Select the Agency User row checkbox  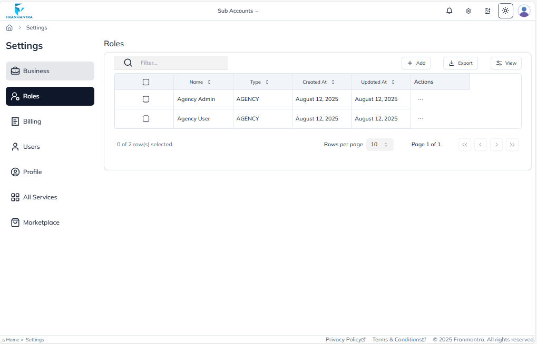point(146,118)
